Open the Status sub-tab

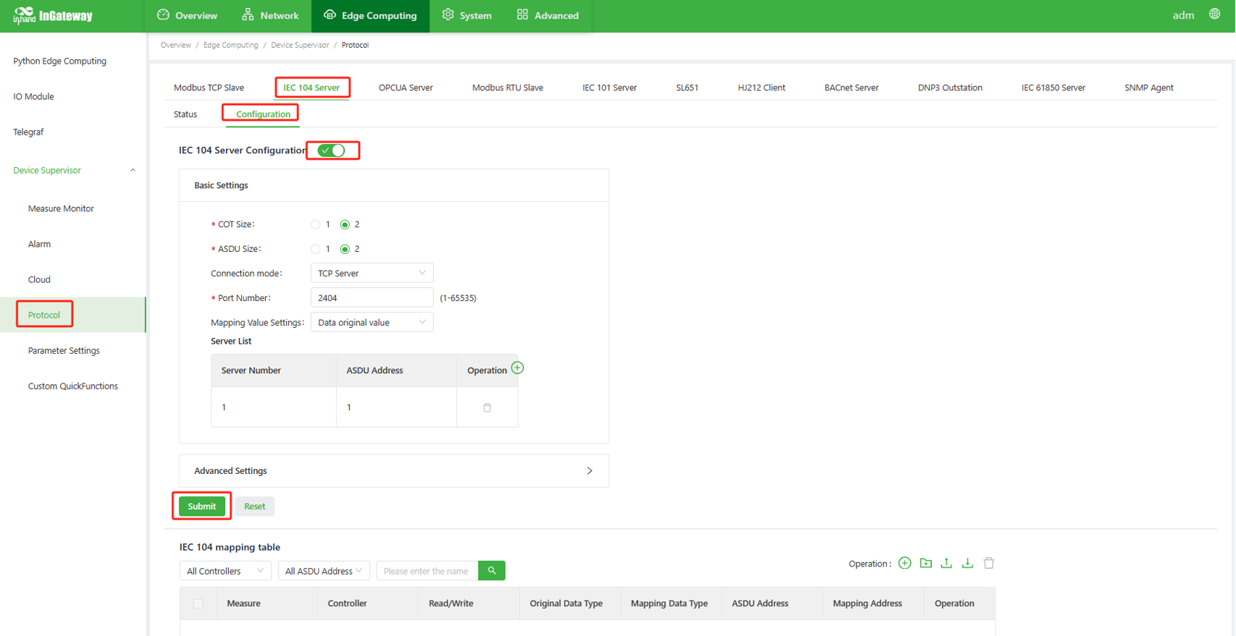coord(185,114)
